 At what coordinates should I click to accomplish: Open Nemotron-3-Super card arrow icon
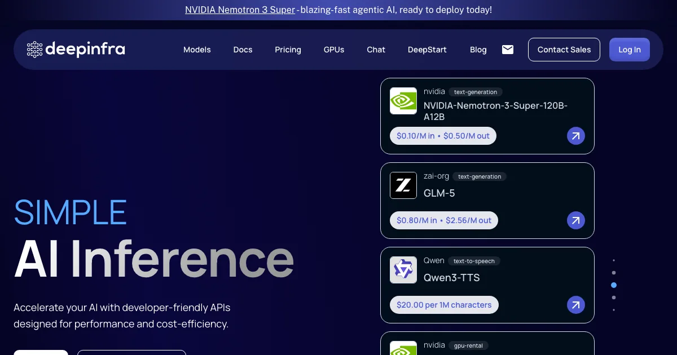tap(575, 136)
